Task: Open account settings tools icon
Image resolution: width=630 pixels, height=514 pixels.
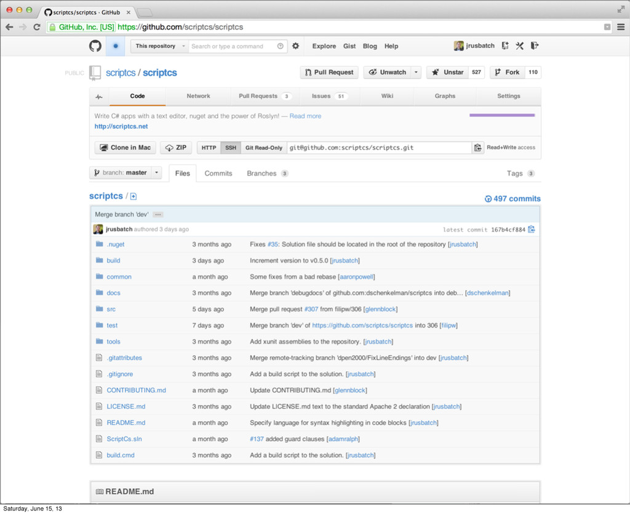Action: click(519, 46)
